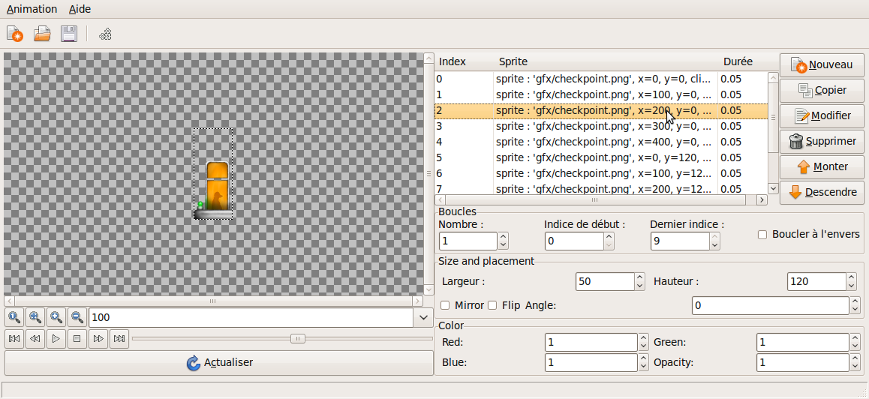Screen dimensions: 869x399
Task: Decrease the Hauteur value with down arrow
Action: pyautogui.click(x=851, y=286)
